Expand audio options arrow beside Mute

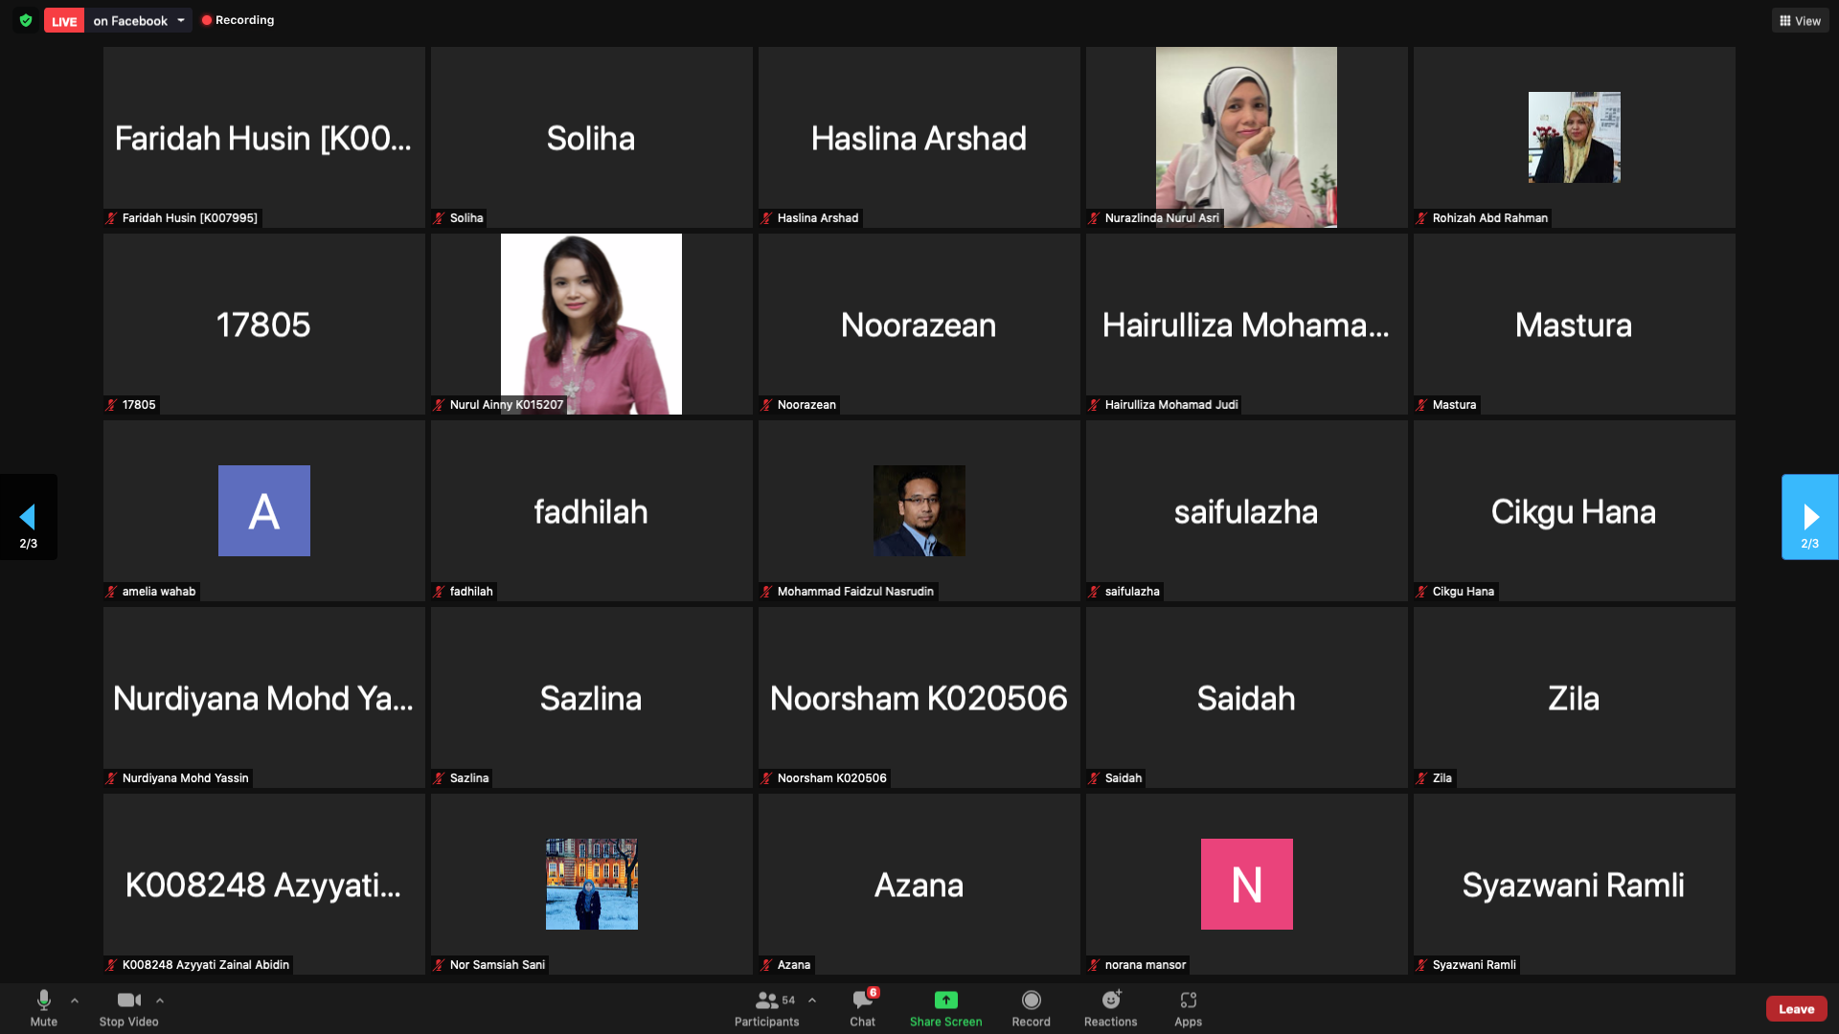click(75, 1000)
